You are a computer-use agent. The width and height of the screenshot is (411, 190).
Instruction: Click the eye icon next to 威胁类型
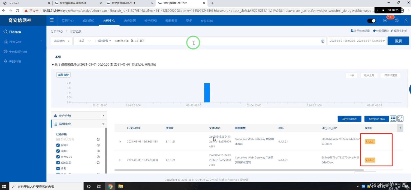pyautogui.click(x=98, y=163)
